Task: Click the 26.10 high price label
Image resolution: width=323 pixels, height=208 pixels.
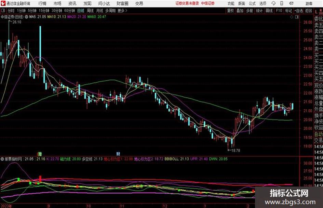Action: pos(17,22)
